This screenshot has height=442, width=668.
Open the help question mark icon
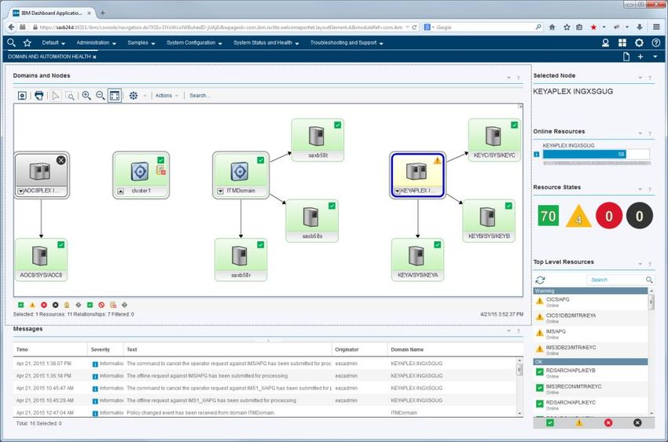click(655, 43)
